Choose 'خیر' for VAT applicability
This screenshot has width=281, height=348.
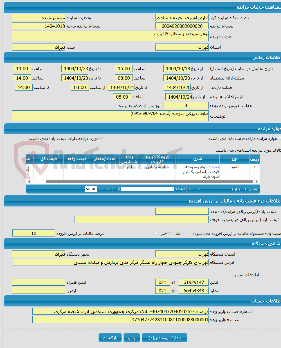click(157, 233)
